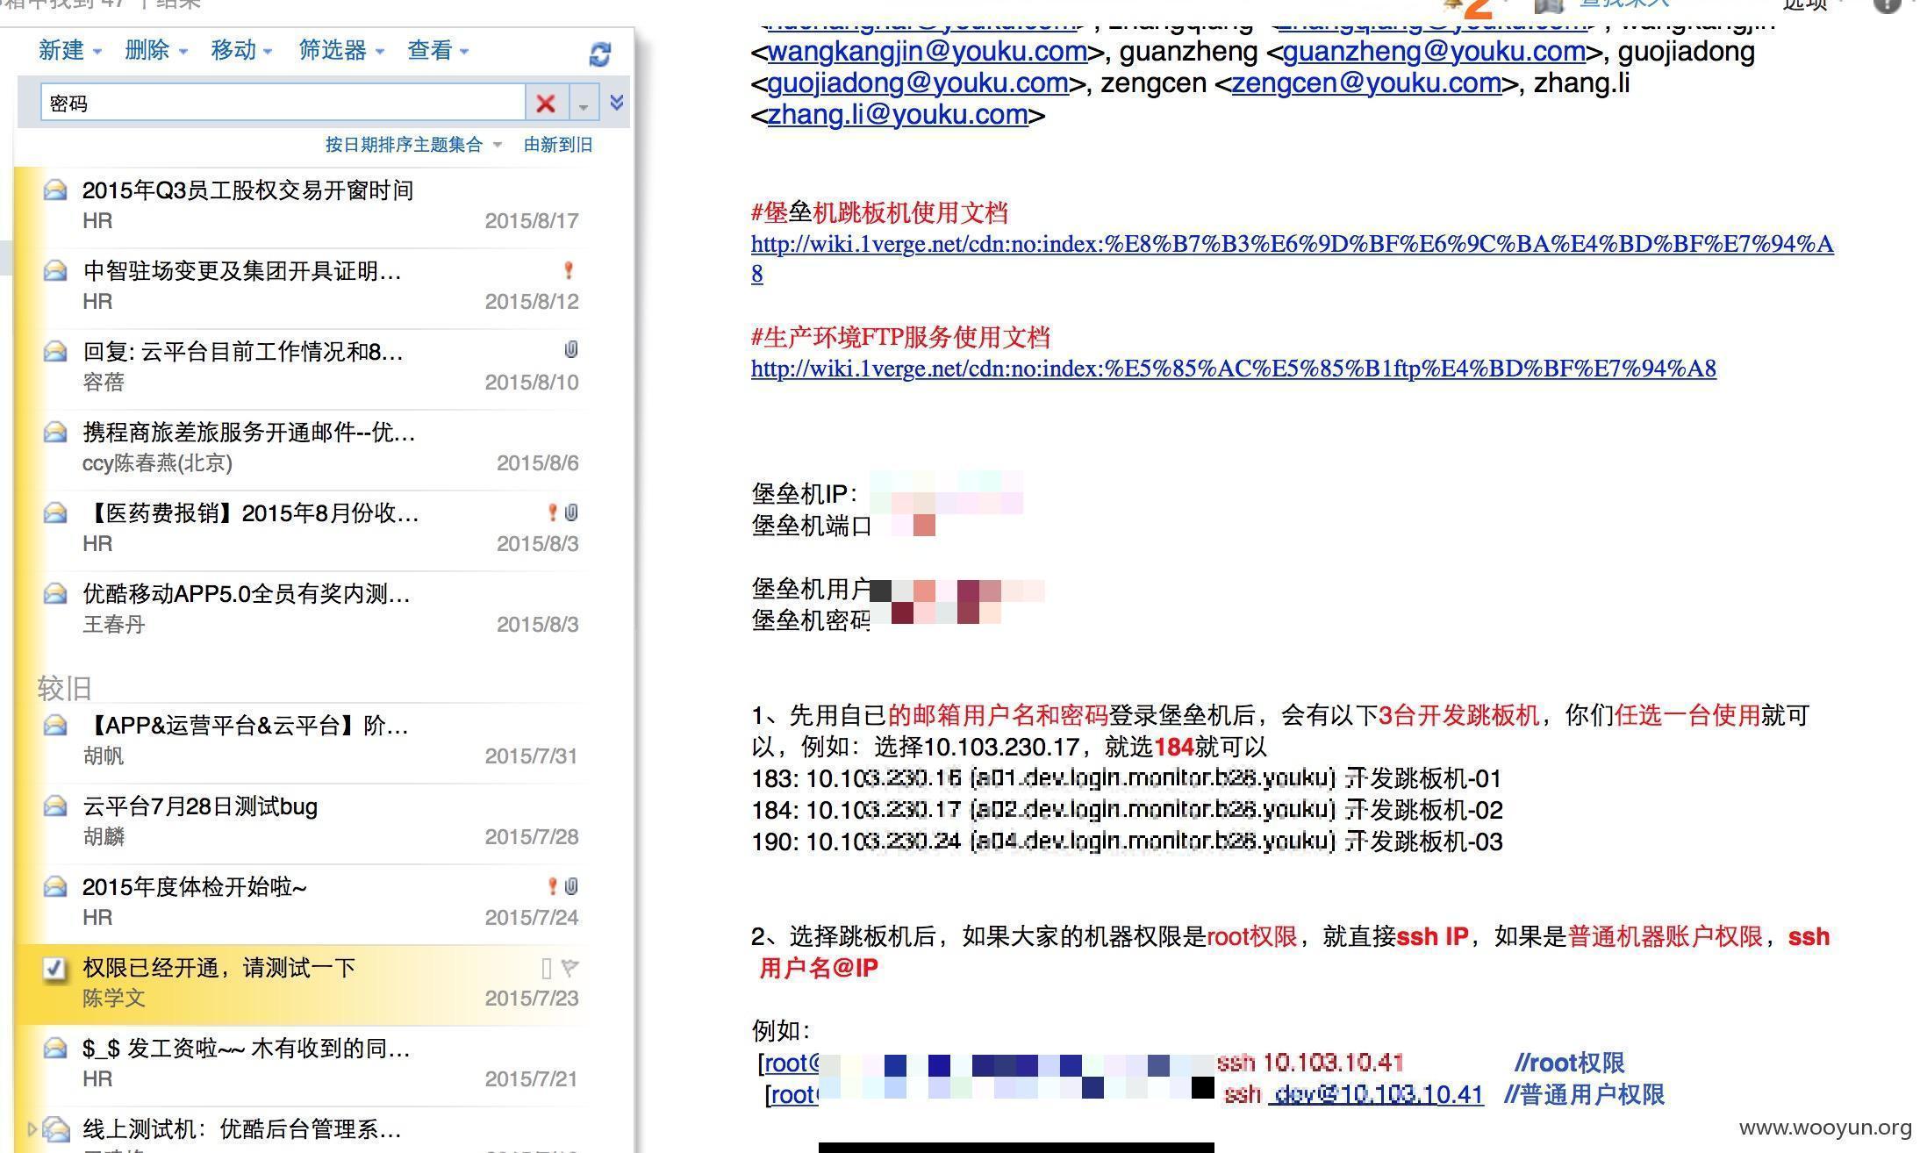This screenshot has height=1153, width=1920.
Task: Open envelope icon of 【医药费报销】 message
Action: (55, 512)
